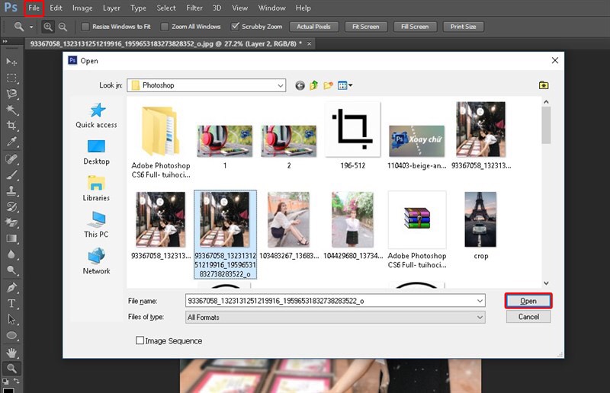This screenshot has height=393, width=610.
Task: Select the Blur tool
Action: (11, 254)
